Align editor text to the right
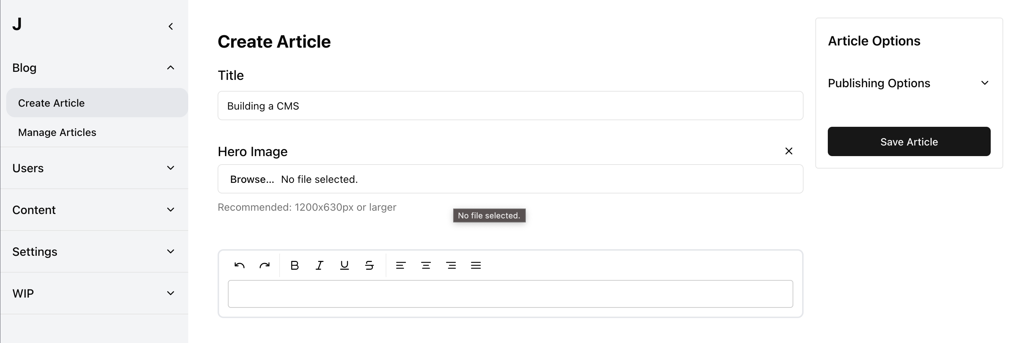1012x343 pixels. (451, 265)
